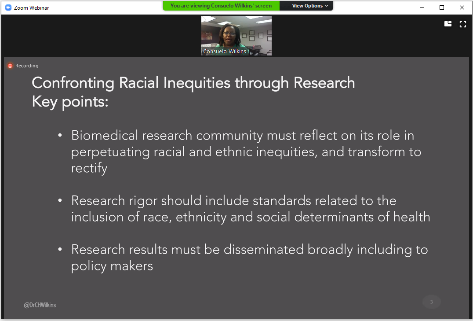
Task: Click the bullet starting 'Biomedical research community'
Action: coord(246,151)
